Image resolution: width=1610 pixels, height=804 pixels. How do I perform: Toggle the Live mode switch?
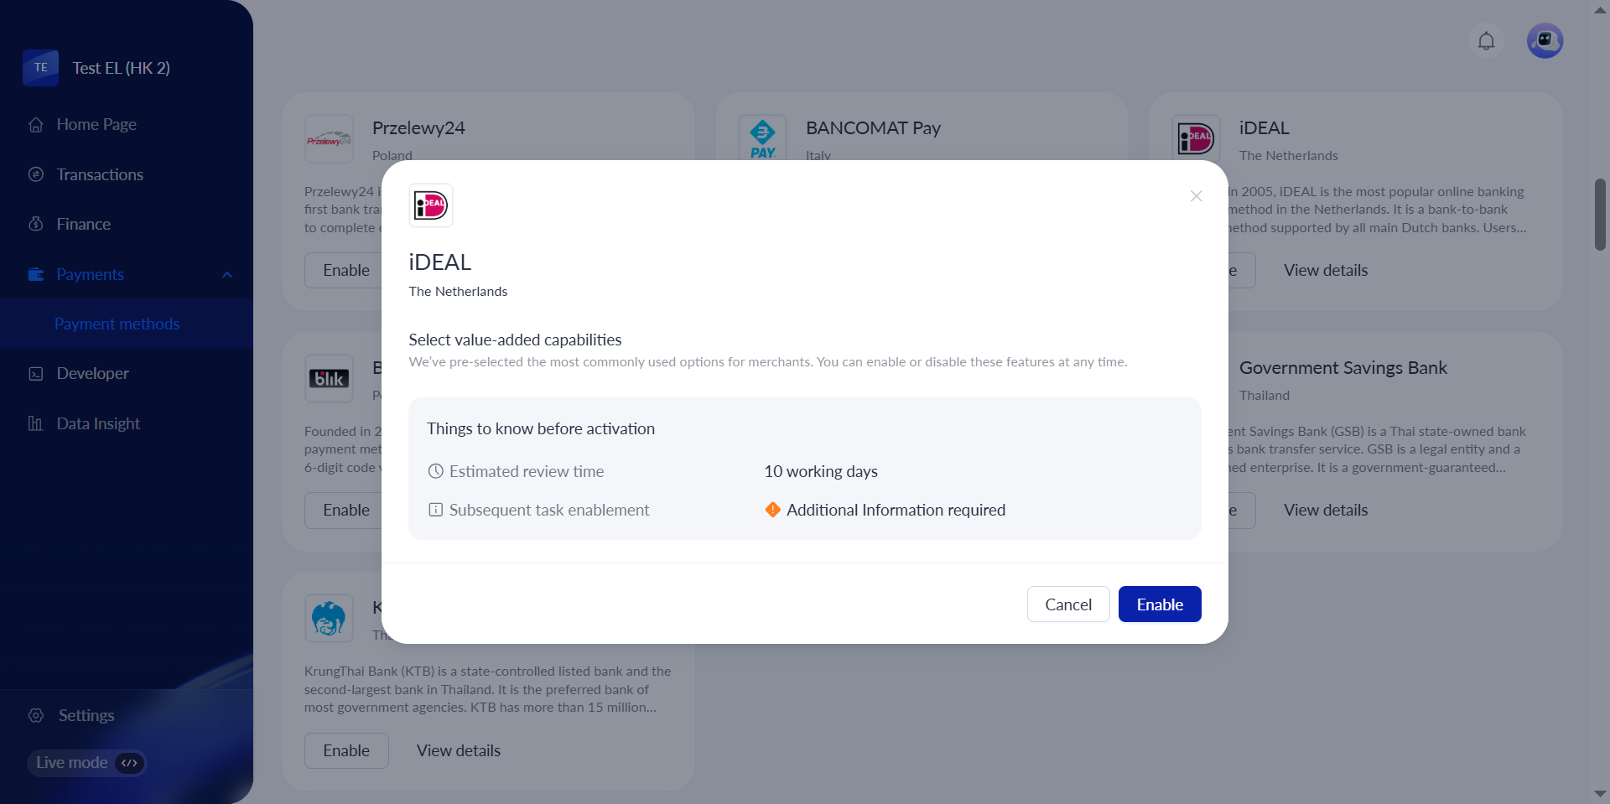pos(129,763)
